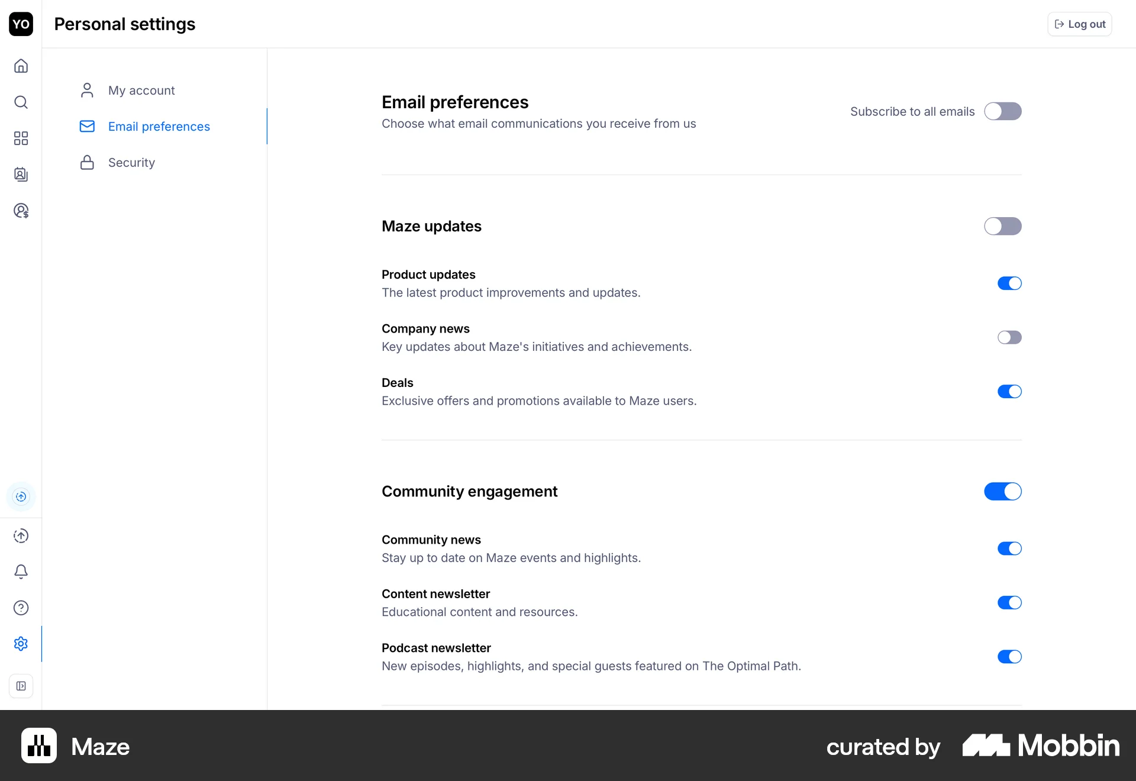This screenshot has height=781, width=1136.
Task: Open the contacts book icon in sidebar
Action: pos(21,175)
